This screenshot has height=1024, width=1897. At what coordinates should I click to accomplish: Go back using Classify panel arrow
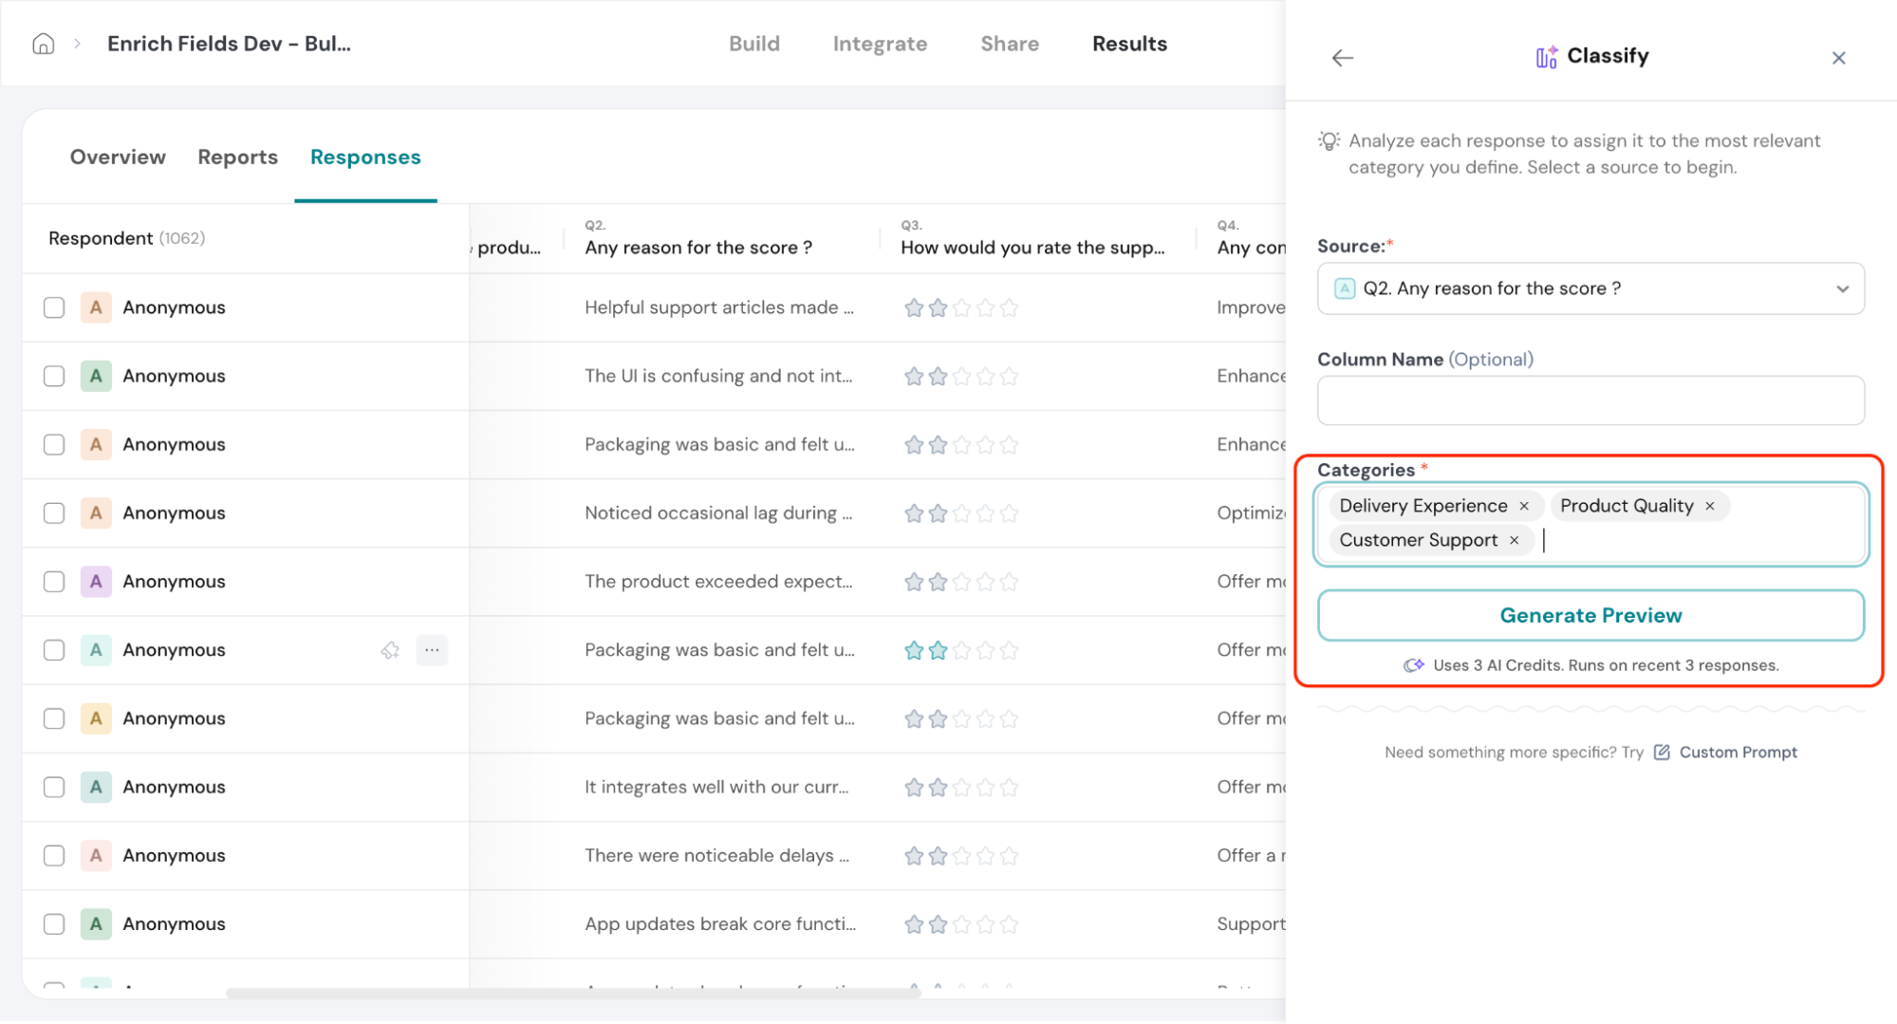[x=1342, y=58]
